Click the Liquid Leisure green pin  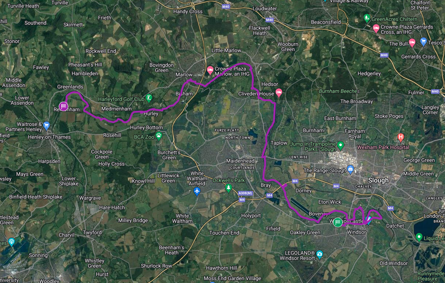pos(419,237)
